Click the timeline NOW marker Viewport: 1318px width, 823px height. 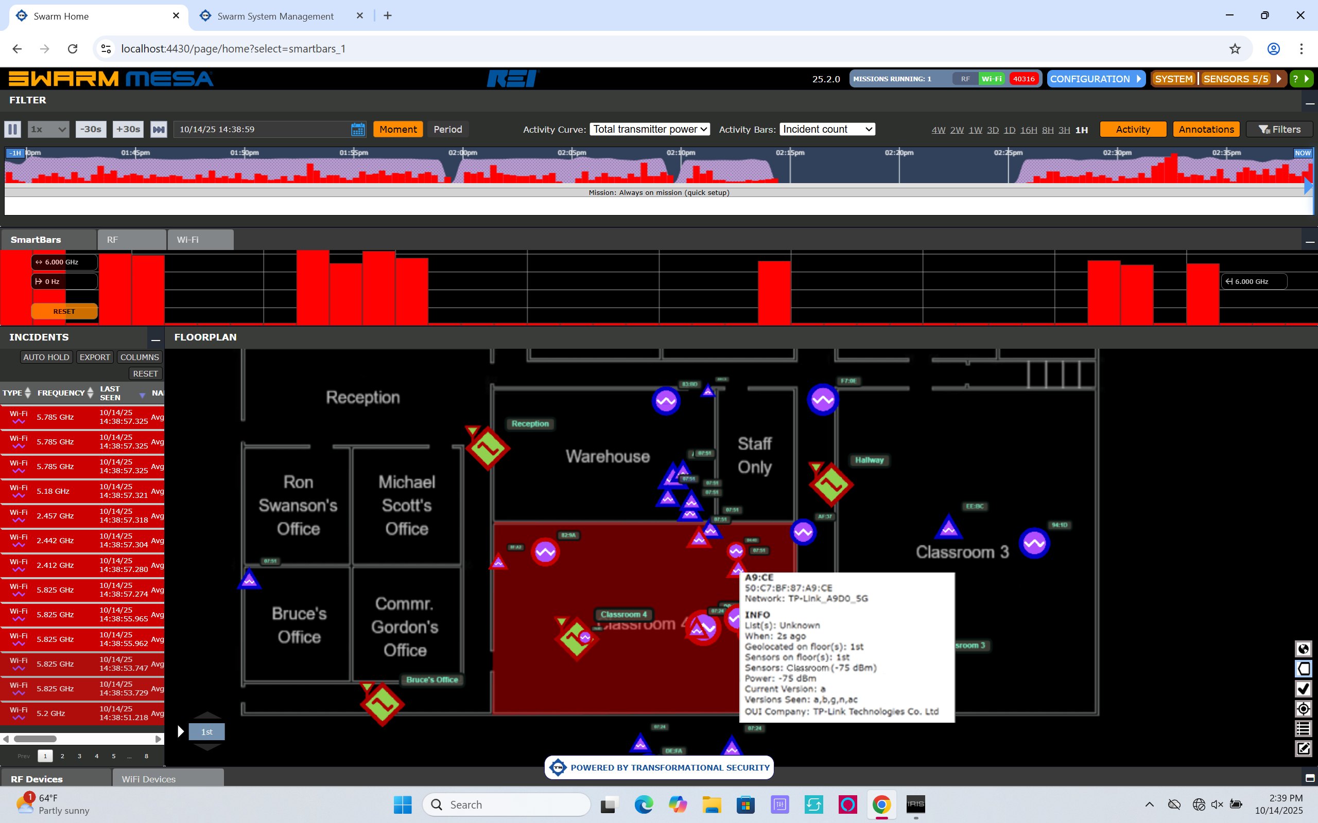tap(1302, 153)
